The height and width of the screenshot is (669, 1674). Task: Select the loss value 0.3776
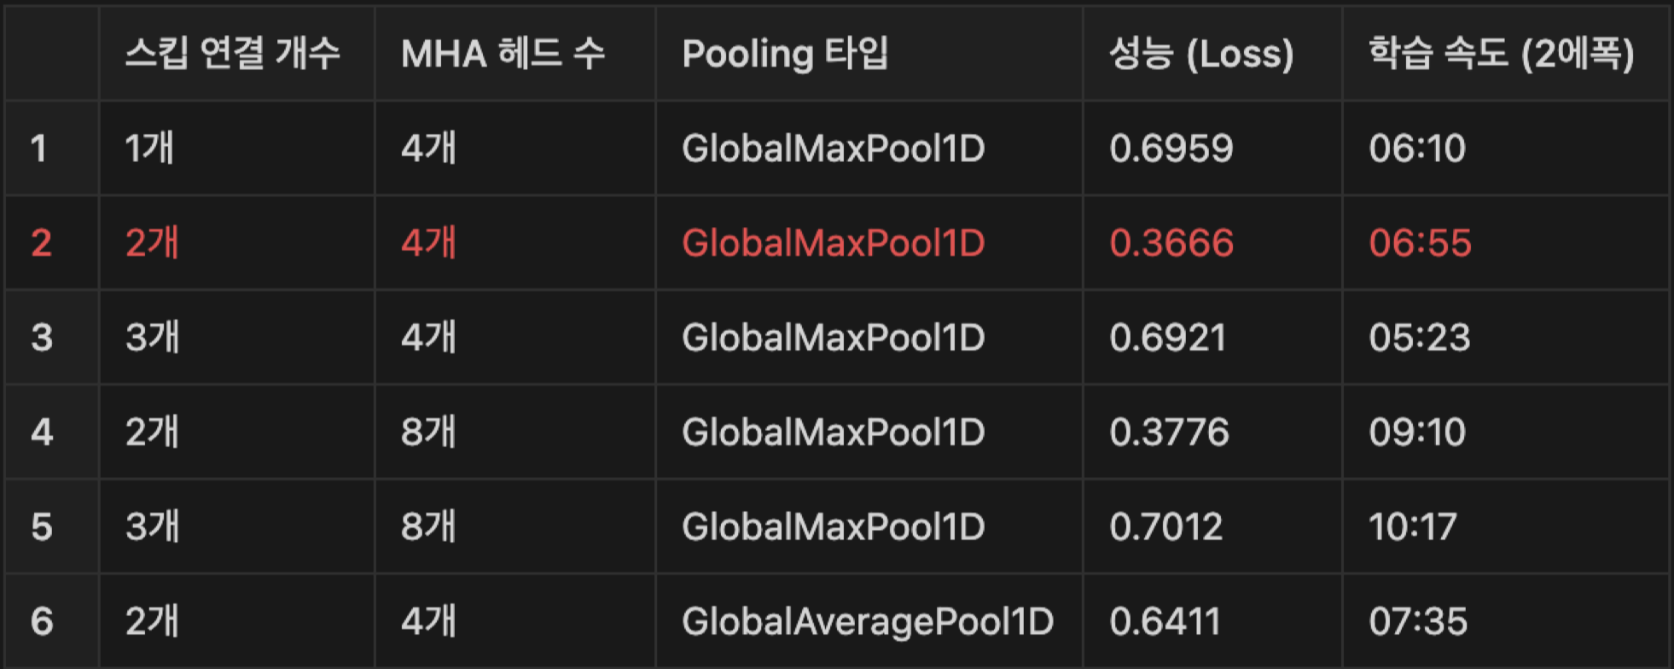coord(1169,432)
